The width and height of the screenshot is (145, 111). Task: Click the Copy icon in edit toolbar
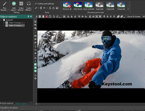coord(40,17)
